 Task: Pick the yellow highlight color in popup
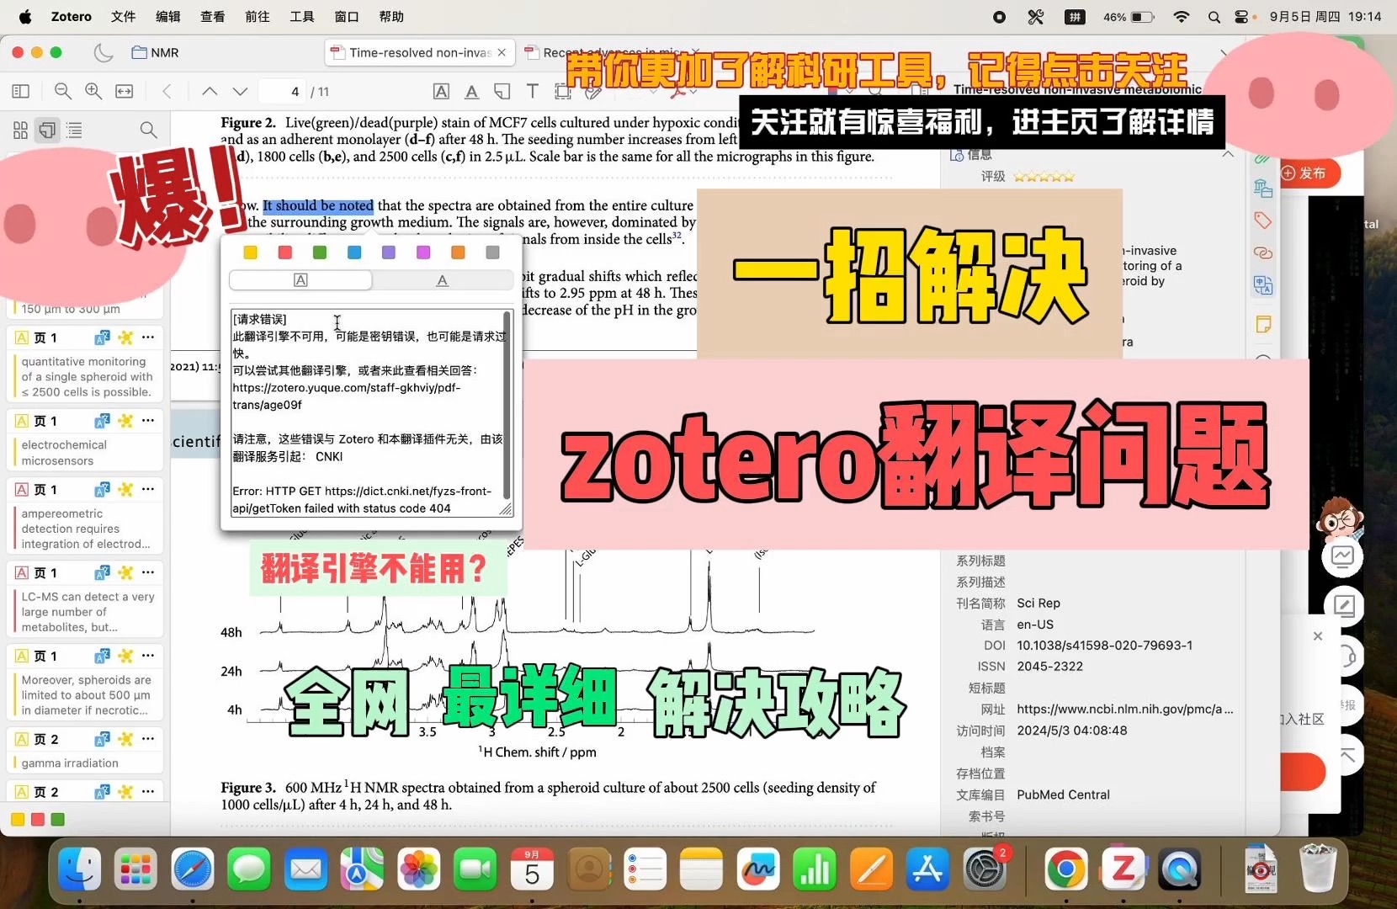pyautogui.click(x=250, y=252)
